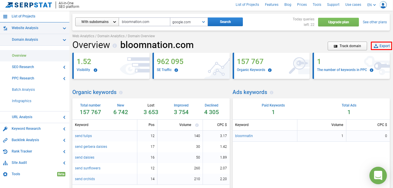The width and height of the screenshot is (393, 188).
Task: Expand the SEO Research submenu
Action: pyautogui.click(x=64, y=67)
